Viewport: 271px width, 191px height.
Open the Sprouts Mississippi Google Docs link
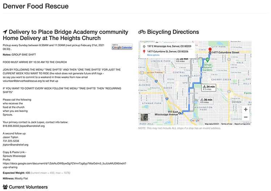[64, 165]
